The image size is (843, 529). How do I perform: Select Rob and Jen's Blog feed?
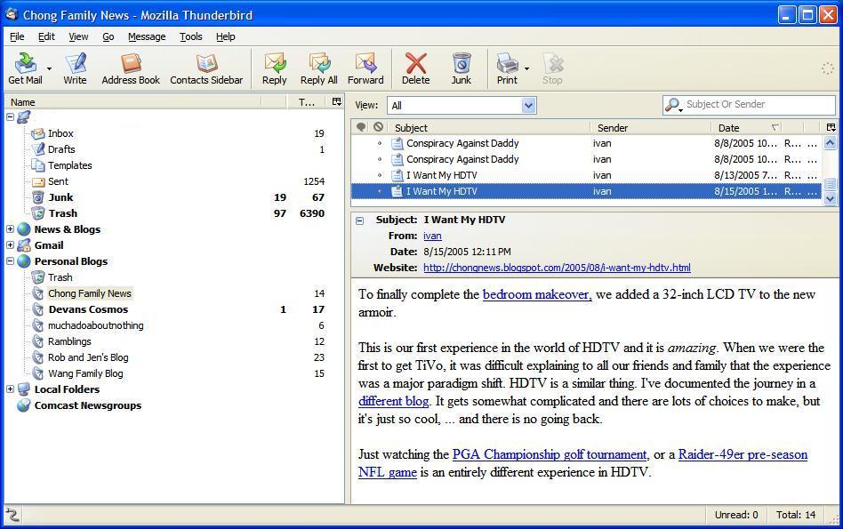pyautogui.click(x=88, y=357)
